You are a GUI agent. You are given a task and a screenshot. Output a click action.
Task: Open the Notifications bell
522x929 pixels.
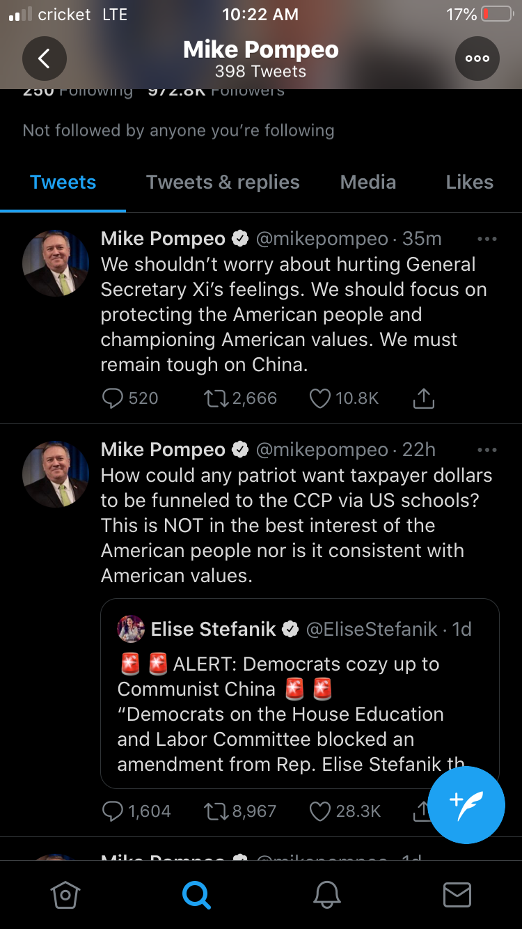326,895
